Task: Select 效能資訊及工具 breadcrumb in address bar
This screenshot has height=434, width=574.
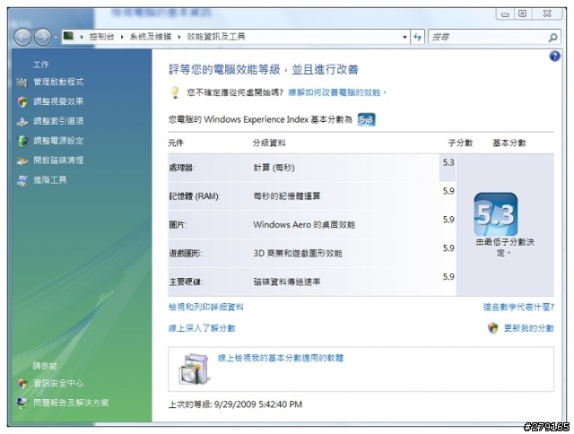Action: pos(215,36)
